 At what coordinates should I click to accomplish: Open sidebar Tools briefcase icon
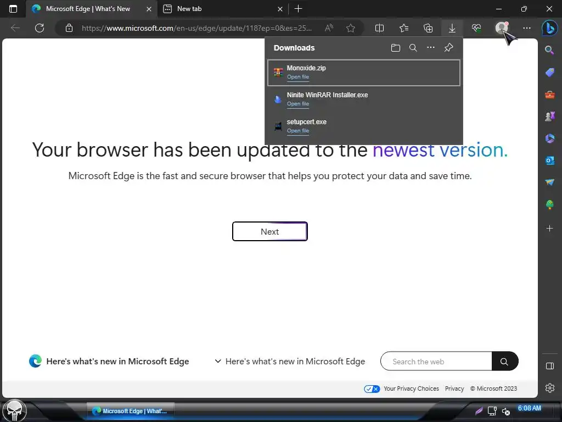[549, 95]
